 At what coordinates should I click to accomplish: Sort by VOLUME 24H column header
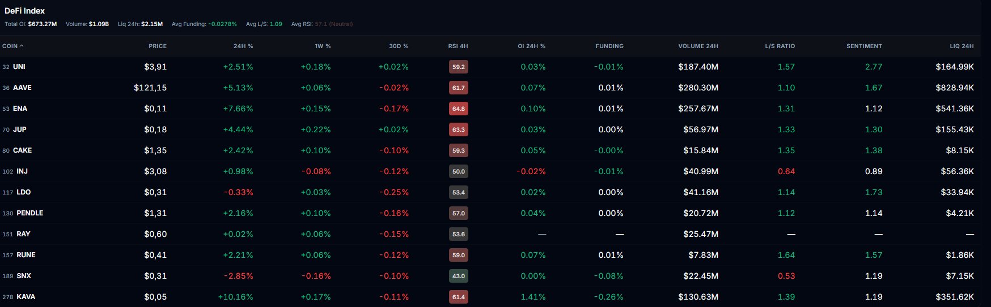coord(698,46)
